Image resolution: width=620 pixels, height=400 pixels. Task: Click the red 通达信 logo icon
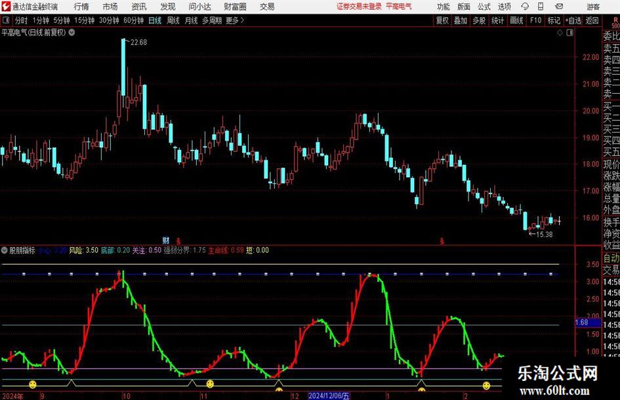(x=7, y=7)
